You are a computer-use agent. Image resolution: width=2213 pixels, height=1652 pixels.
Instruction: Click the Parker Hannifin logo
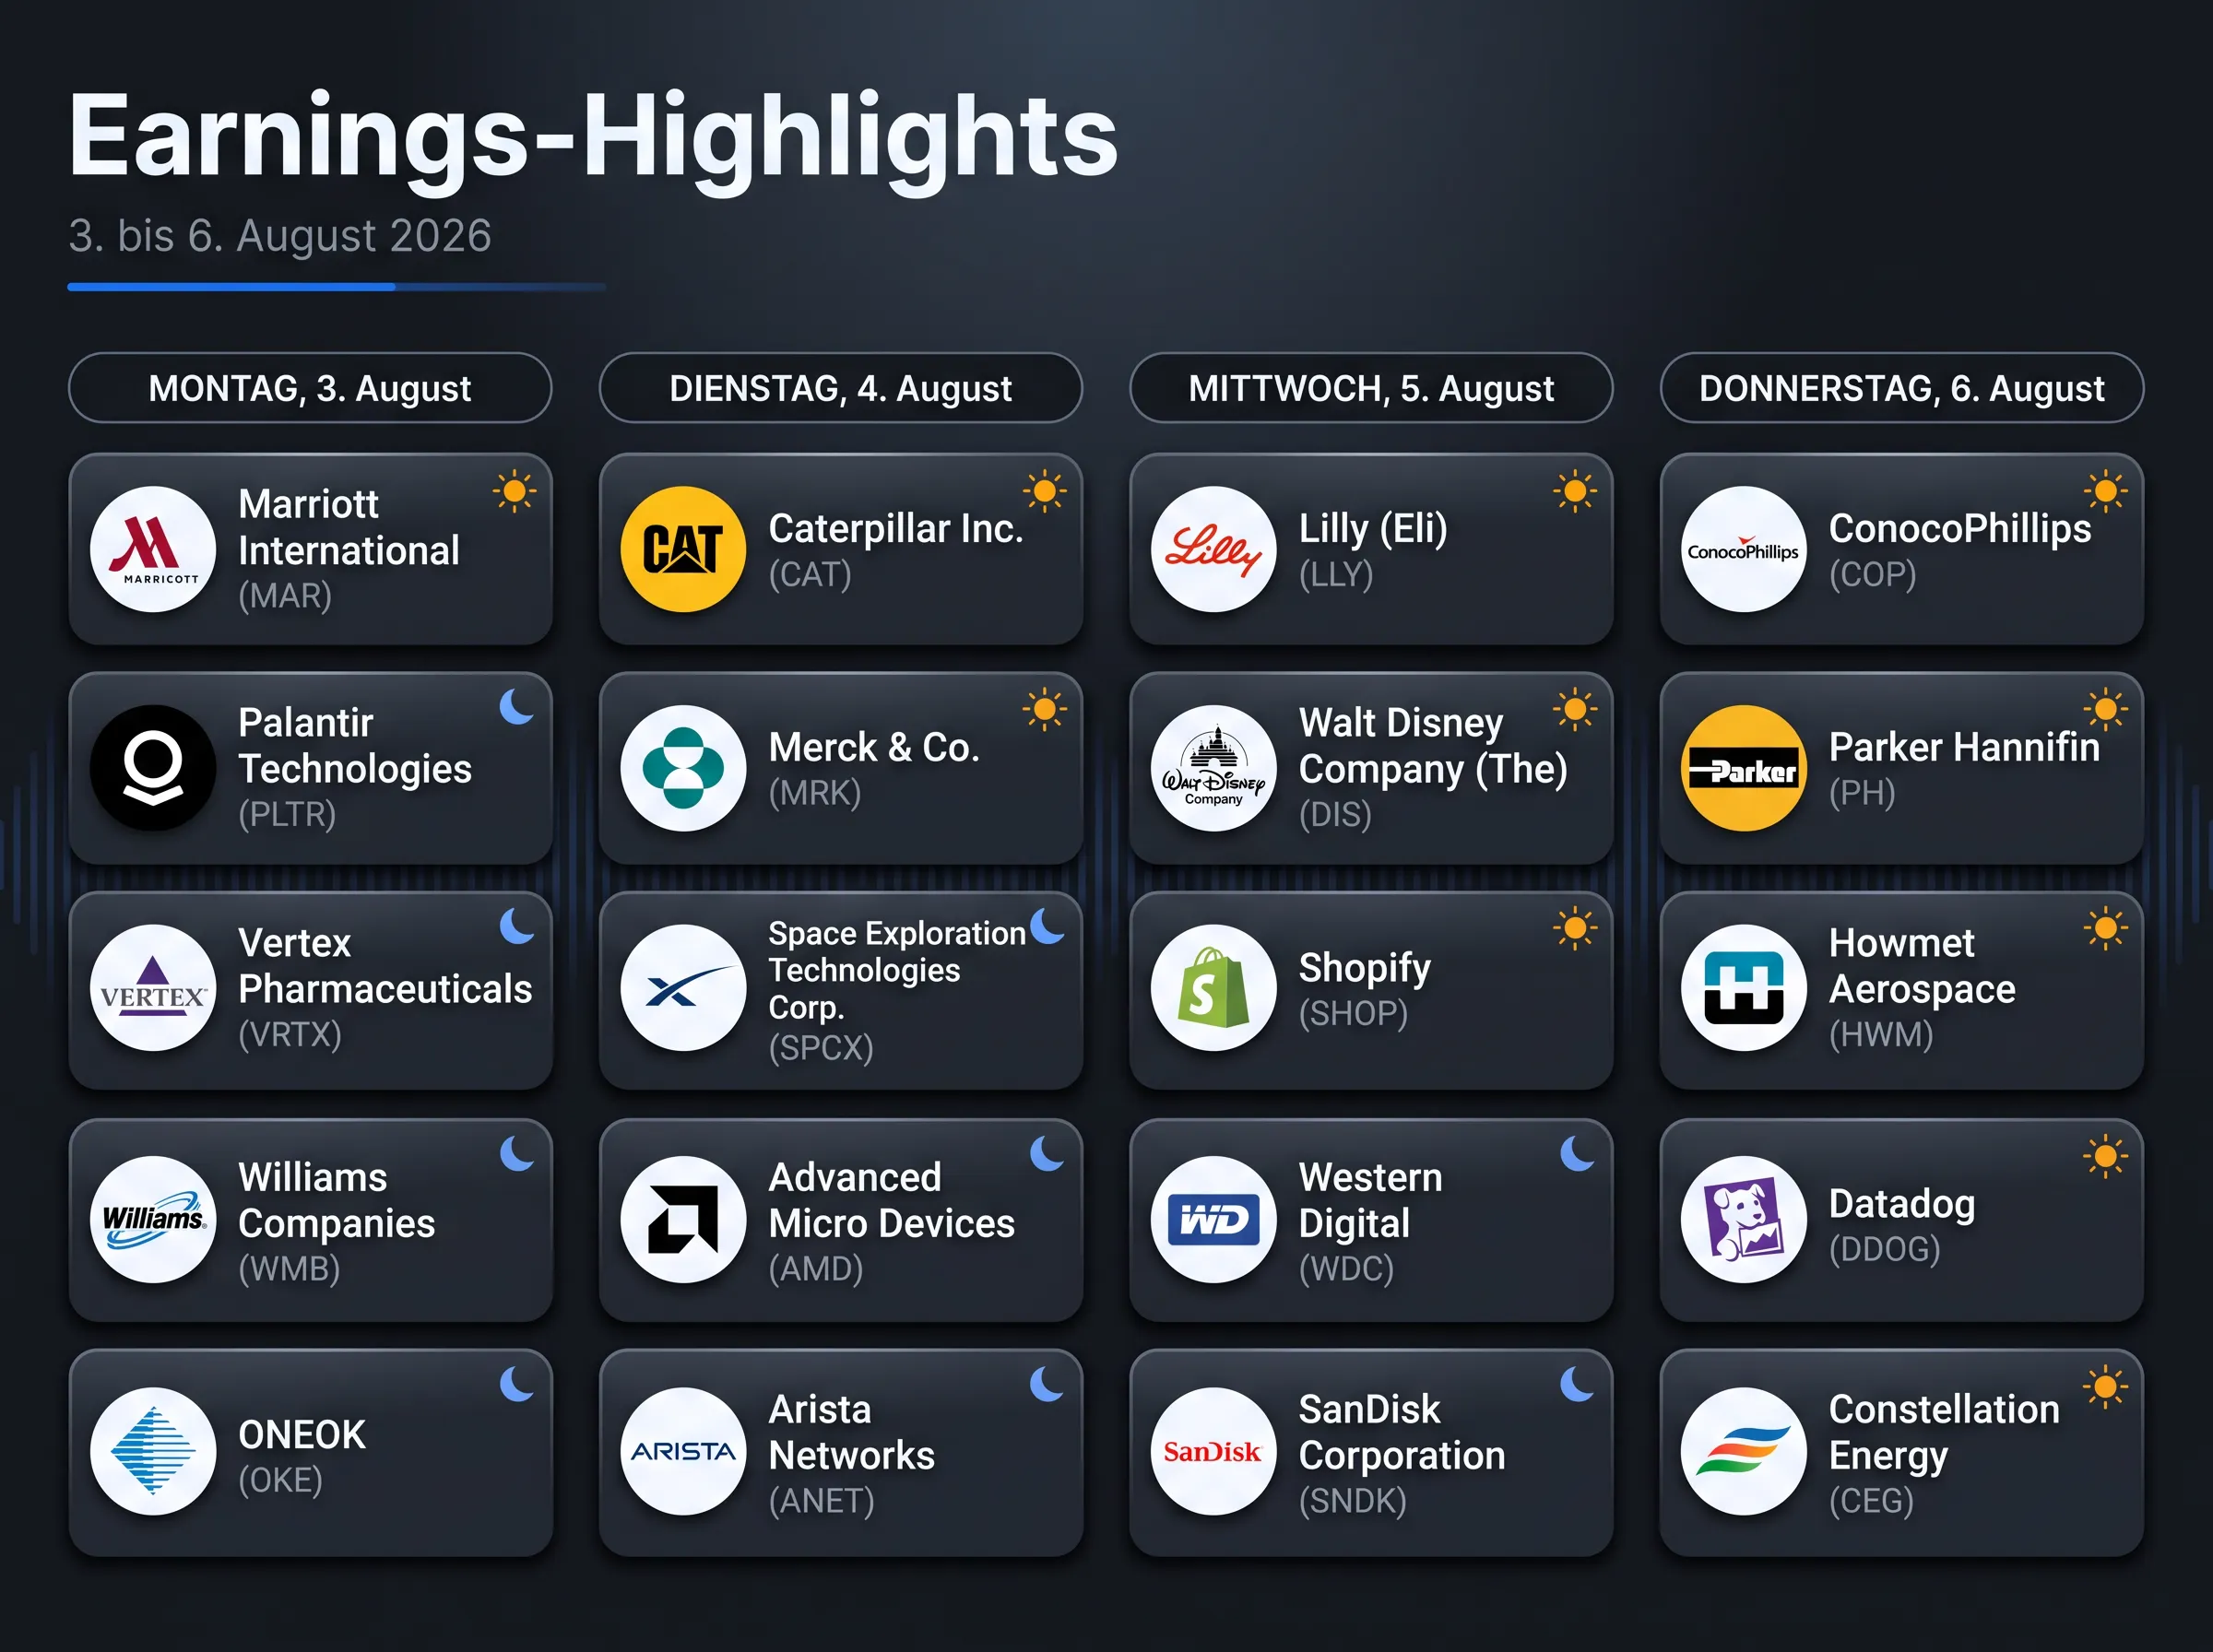1744,768
